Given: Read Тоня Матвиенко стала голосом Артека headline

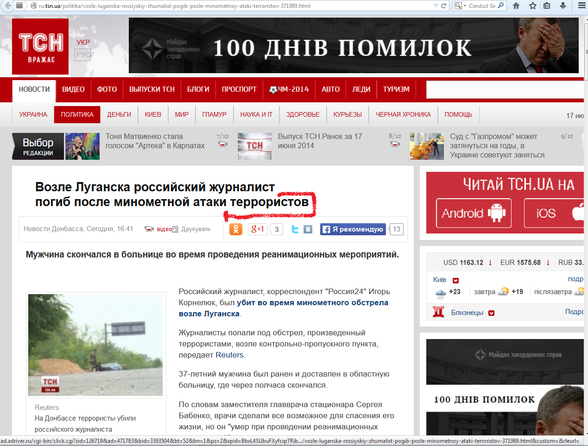Looking at the screenshot, I should (x=155, y=141).
